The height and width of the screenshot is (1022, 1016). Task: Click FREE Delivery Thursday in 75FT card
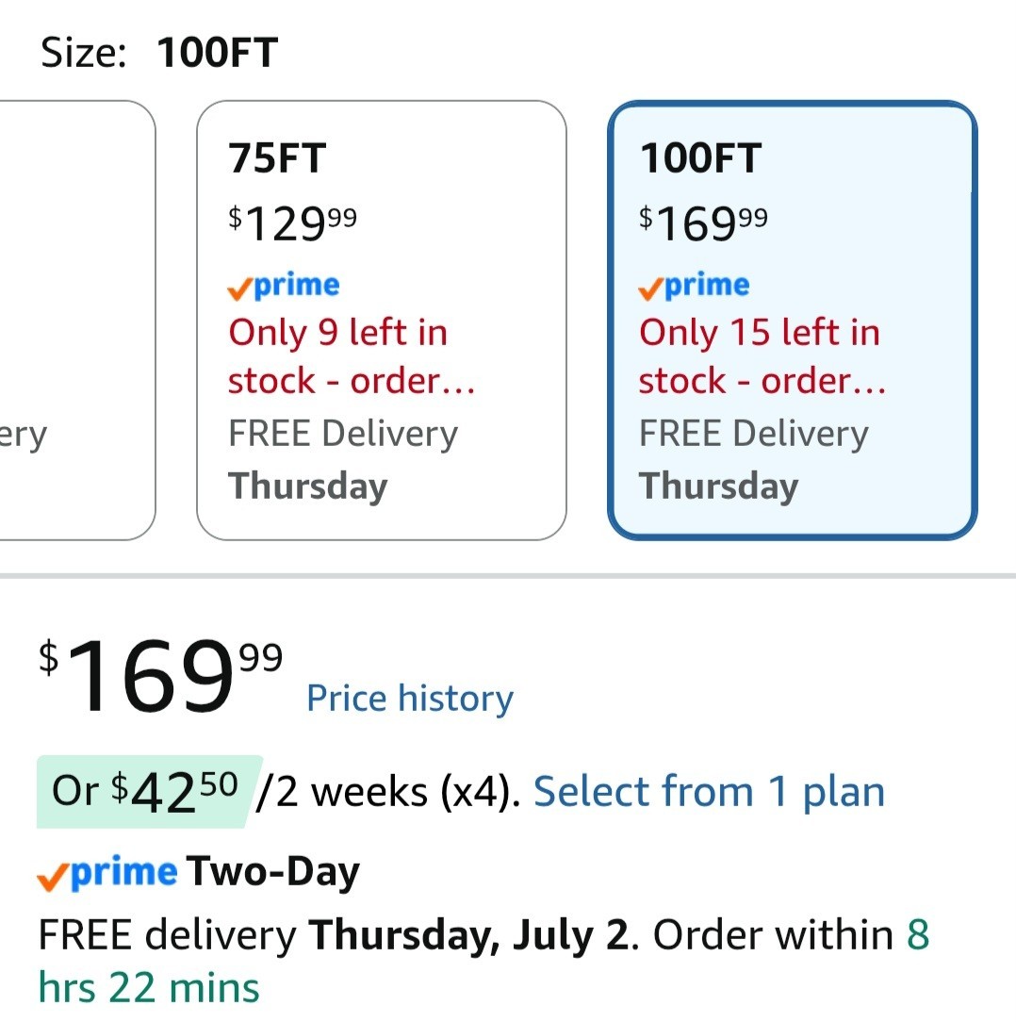(x=343, y=460)
